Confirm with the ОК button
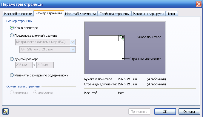203x117 pixels. pos(165,112)
